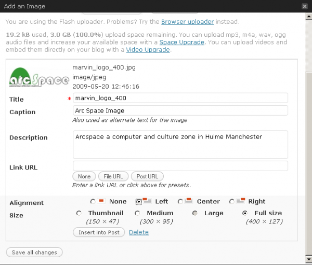
Task: Click the Title input field
Action: tap(180, 98)
